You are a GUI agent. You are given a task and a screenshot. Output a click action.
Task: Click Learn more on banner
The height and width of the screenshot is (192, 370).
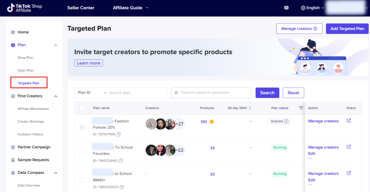click(x=89, y=63)
